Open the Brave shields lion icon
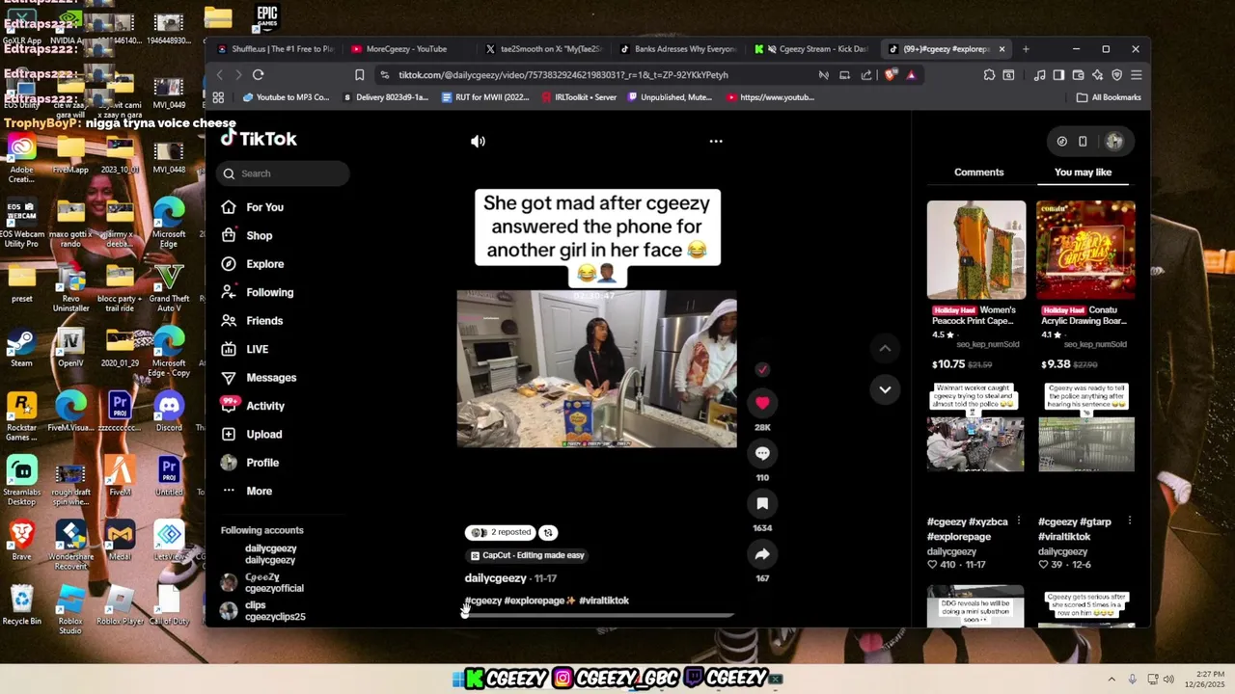1235x694 pixels. coord(891,74)
